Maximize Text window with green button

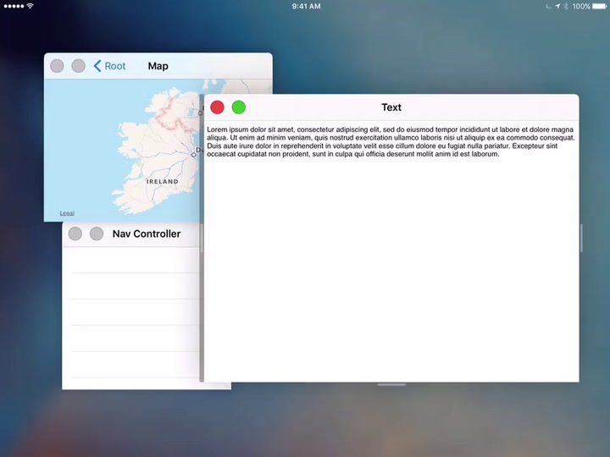tap(238, 107)
